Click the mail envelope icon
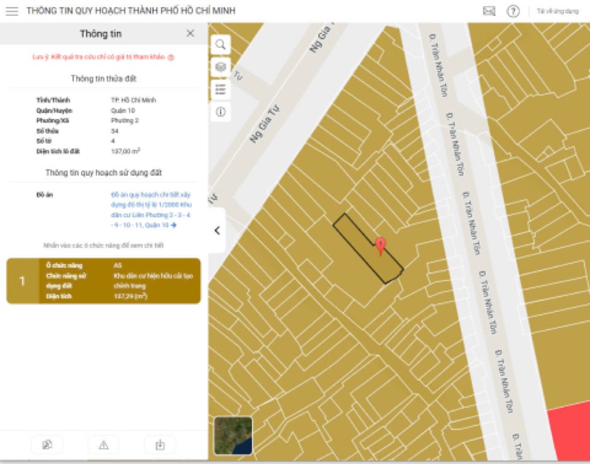 [489, 11]
